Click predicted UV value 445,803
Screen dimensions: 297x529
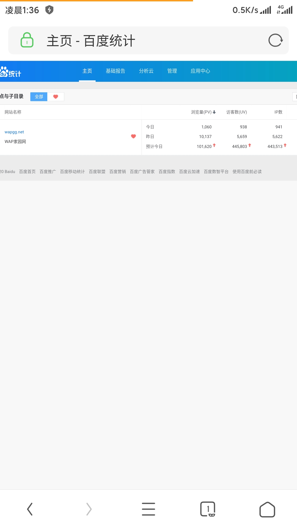(x=240, y=147)
